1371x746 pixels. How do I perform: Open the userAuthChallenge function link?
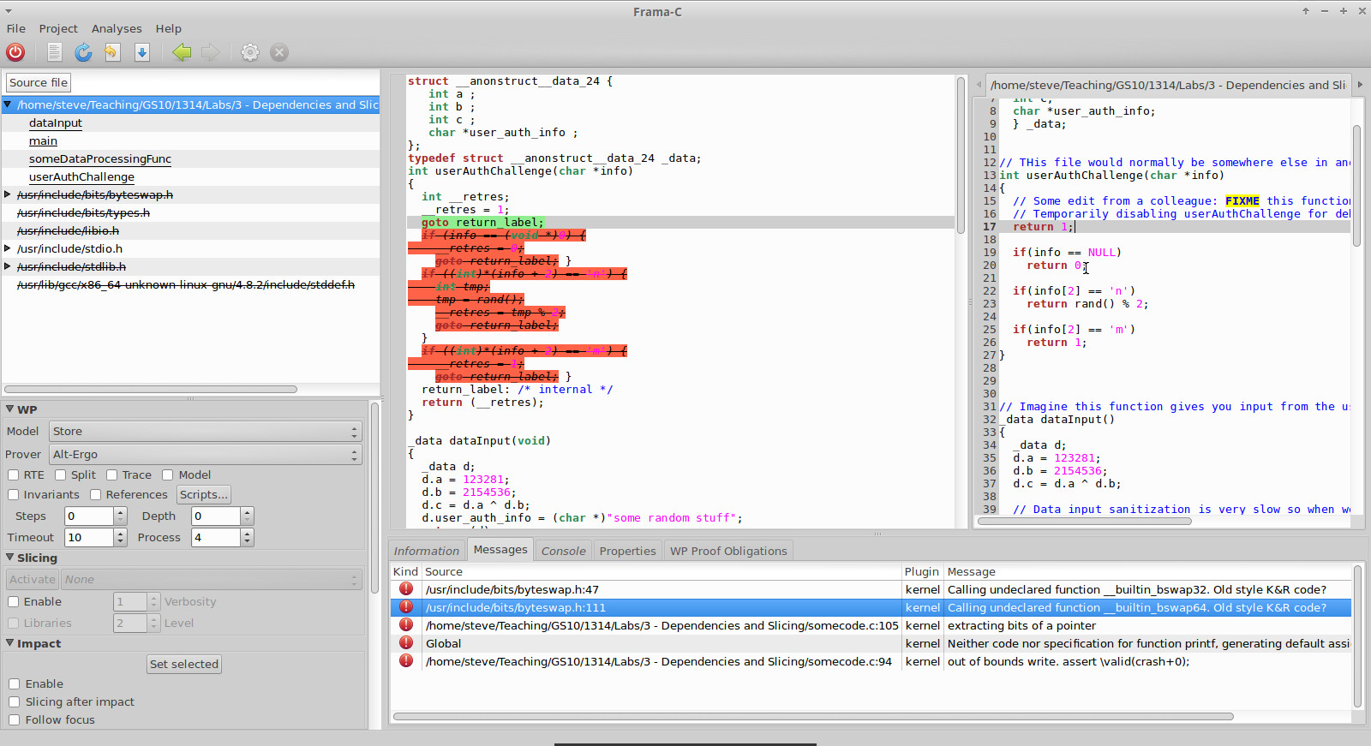pos(81,177)
